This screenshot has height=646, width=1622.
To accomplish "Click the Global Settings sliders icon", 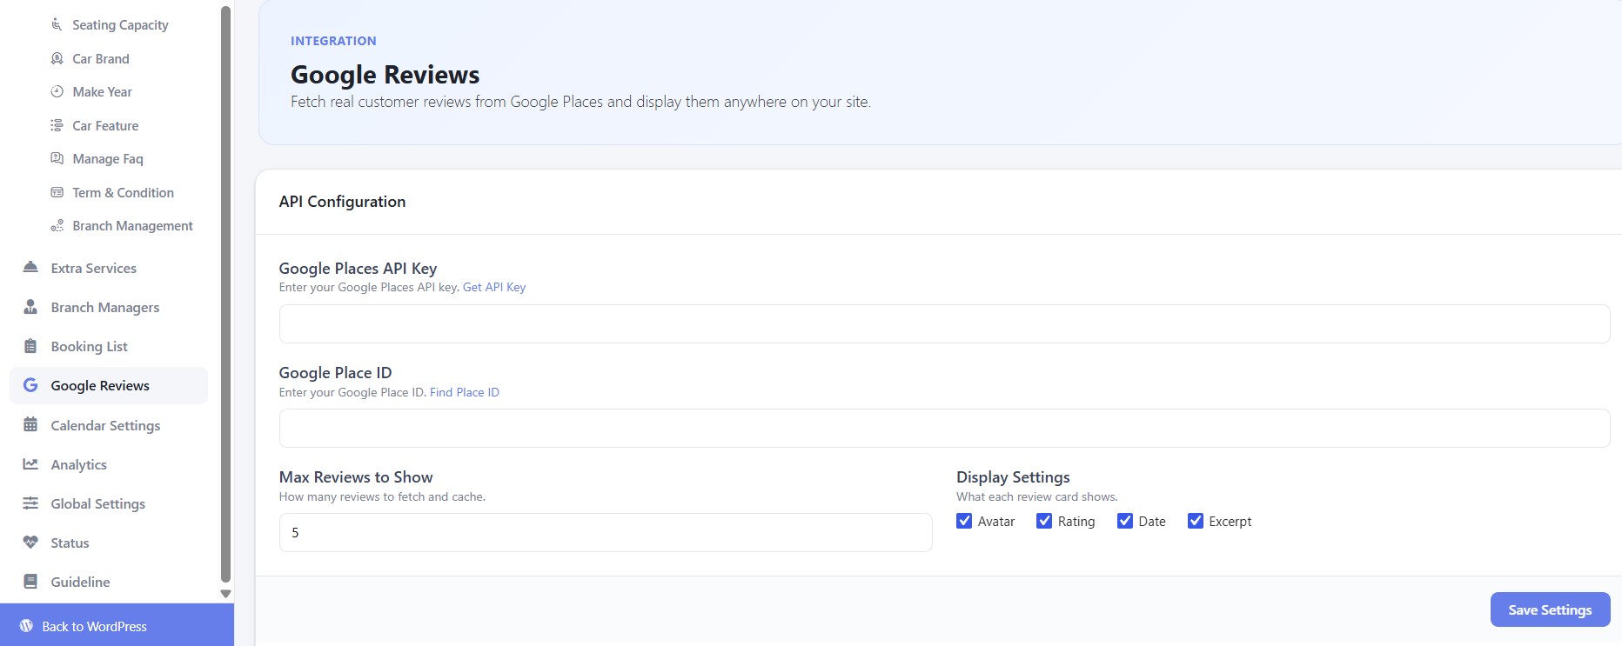I will pyautogui.click(x=30, y=503).
